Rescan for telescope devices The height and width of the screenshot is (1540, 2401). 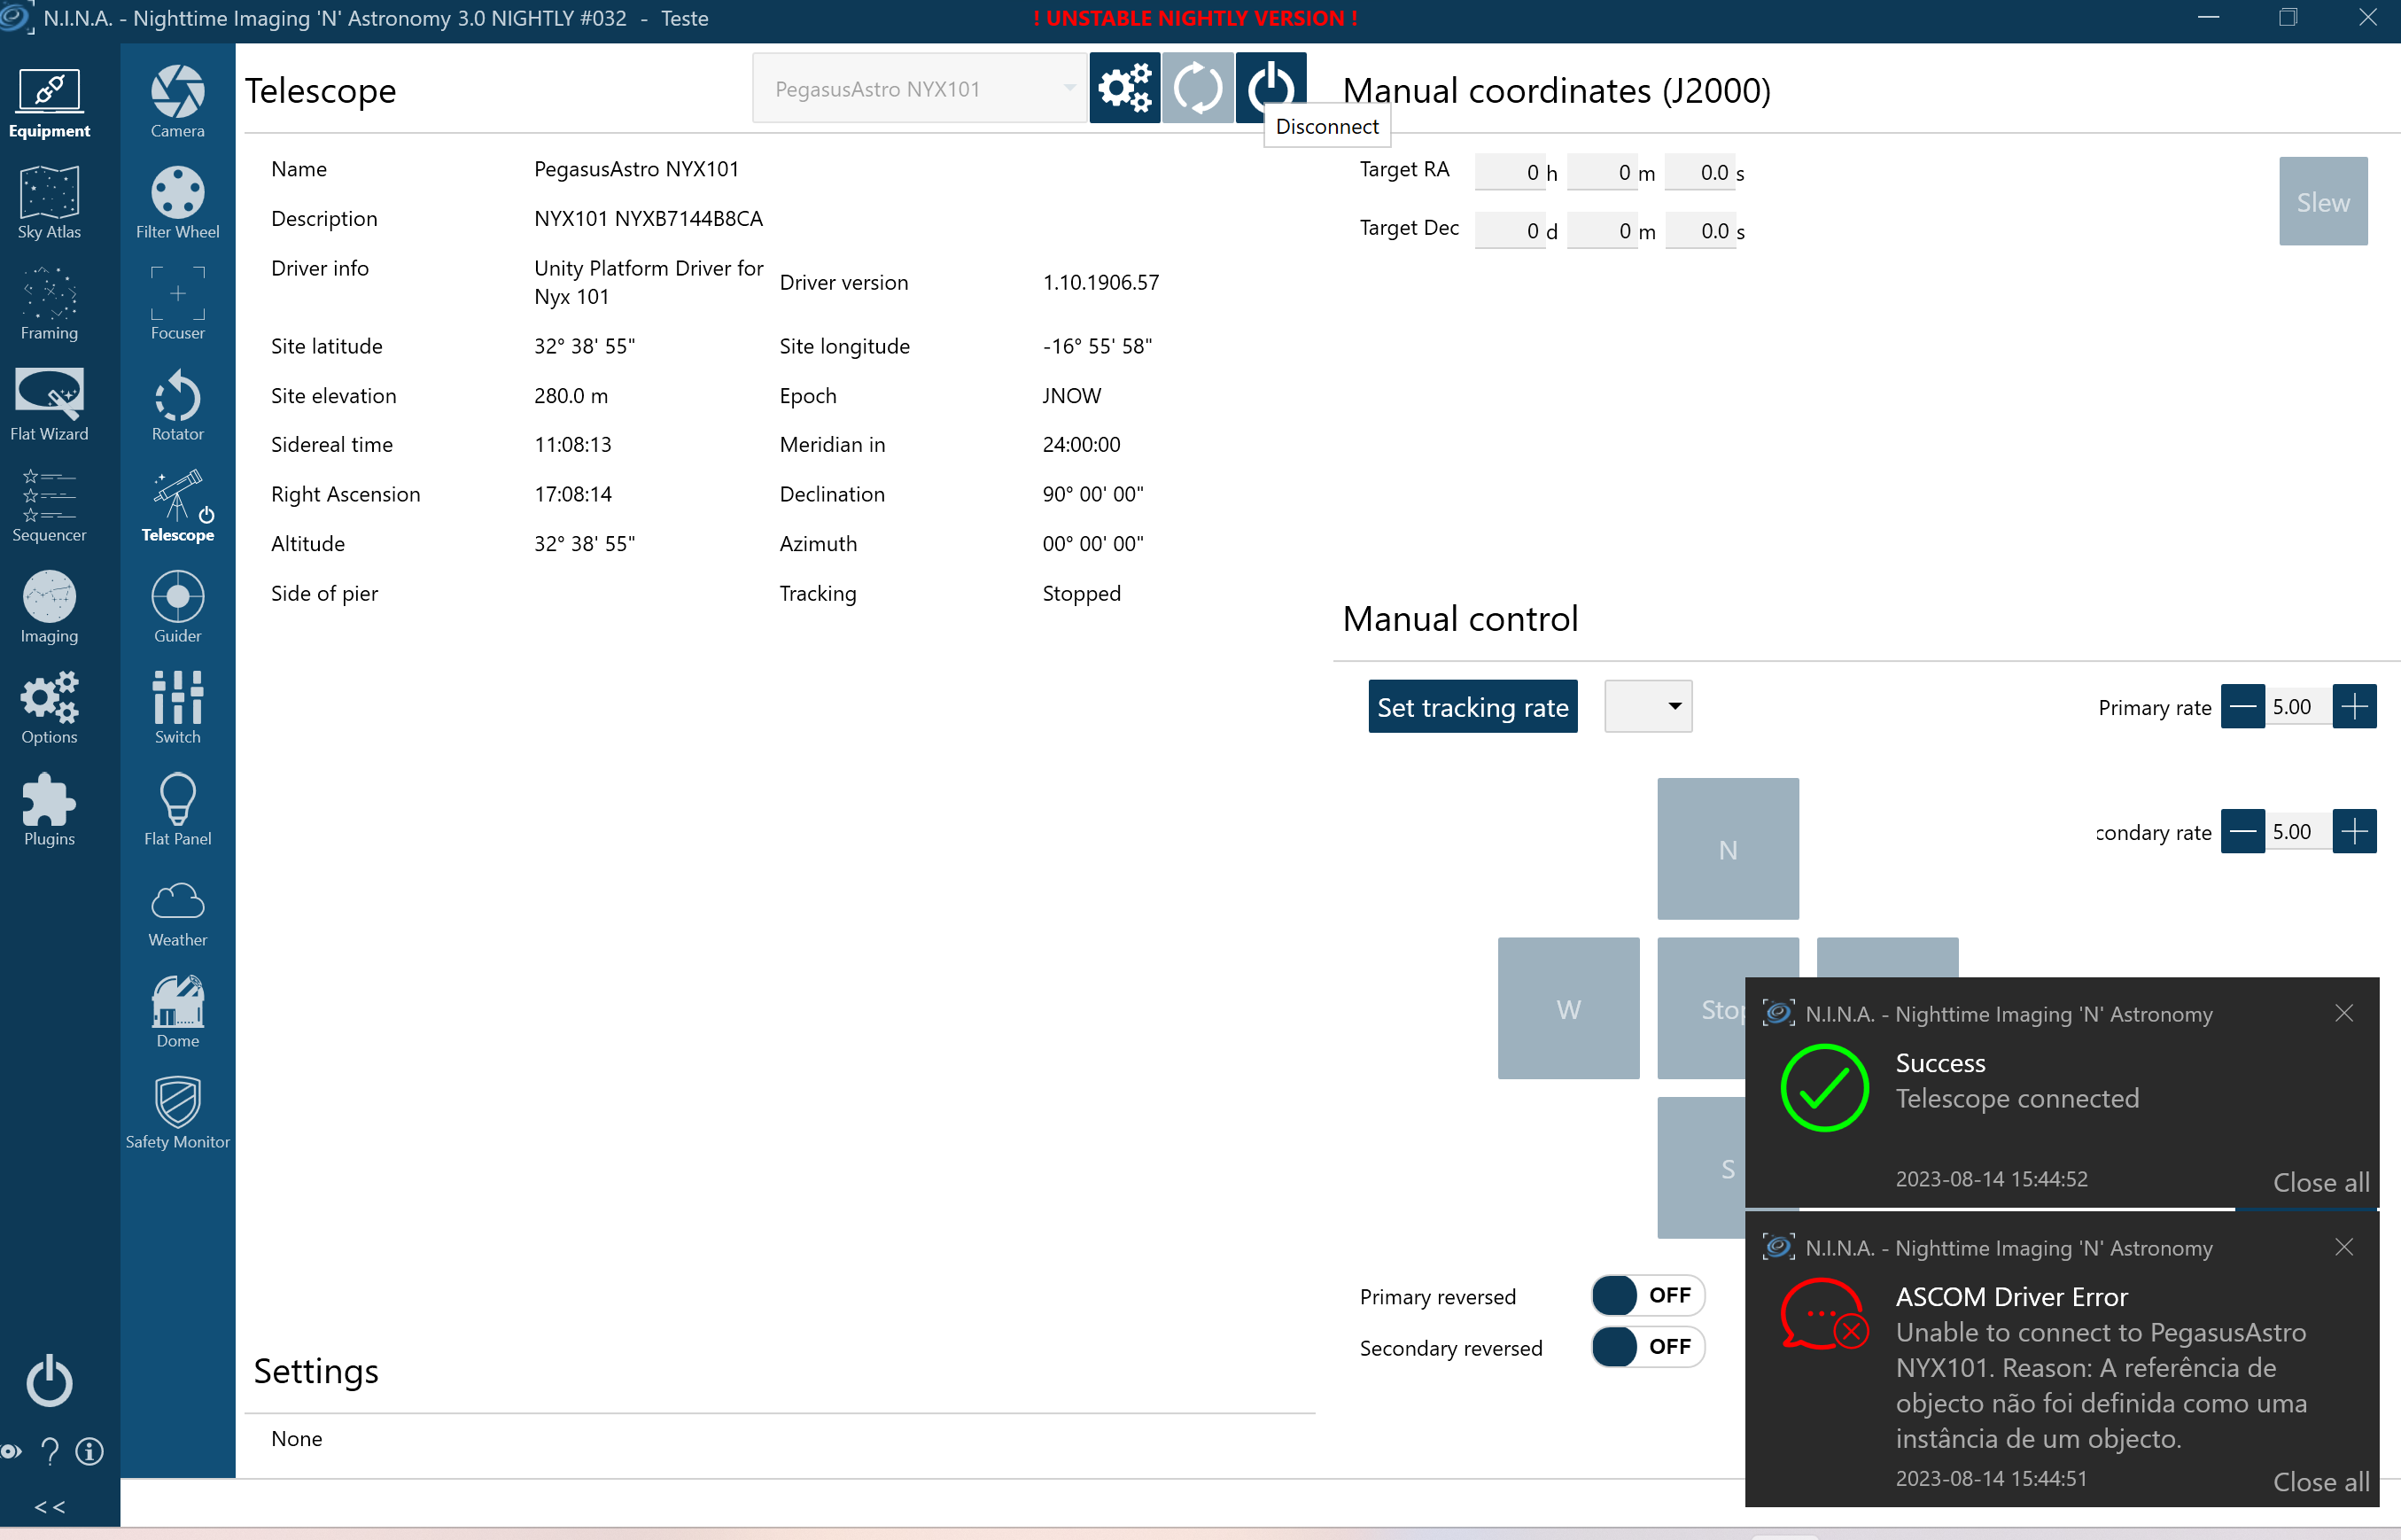point(1198,88)
